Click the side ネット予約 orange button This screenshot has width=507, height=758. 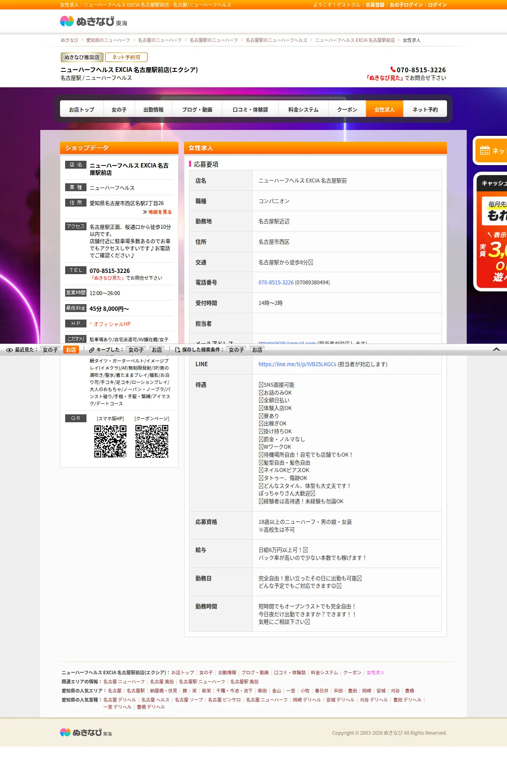pos(491,150)
